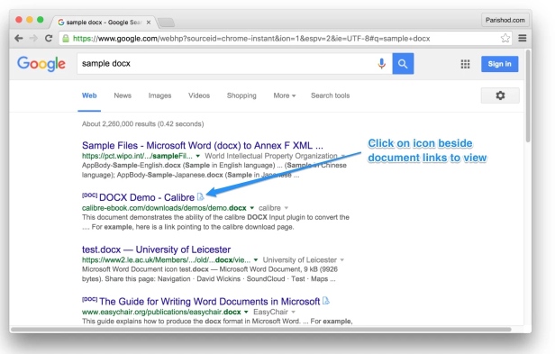Open the Google apps grid
This screenshot has height=354, width=555.
465,64
